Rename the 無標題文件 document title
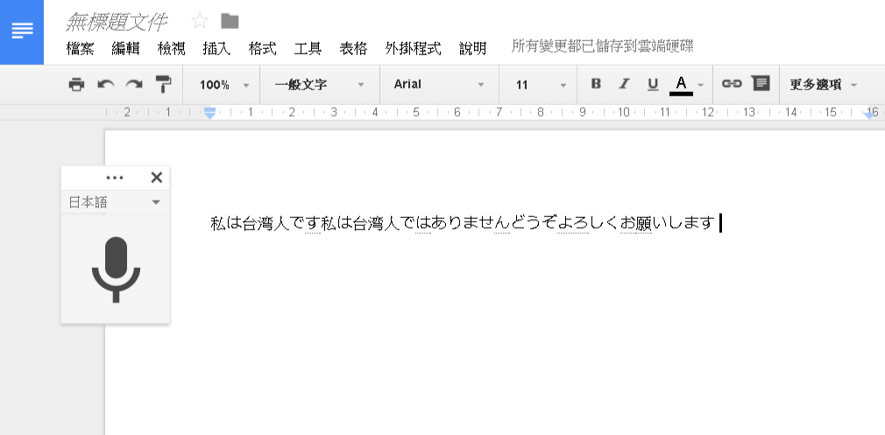Screen dimensions: 885x435 click(117, 22)
